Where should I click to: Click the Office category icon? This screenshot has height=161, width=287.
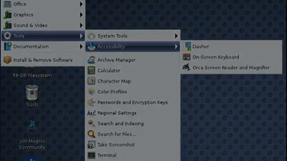click(8, 4)
